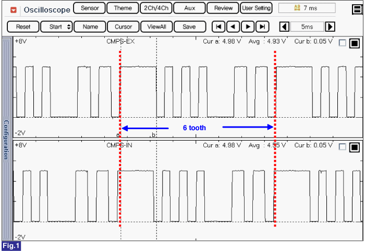Click Cur a: 4.98 V on CMPS-EX
Image resolution: width=365 pixels, height=251 pixels.
point(222,42)
